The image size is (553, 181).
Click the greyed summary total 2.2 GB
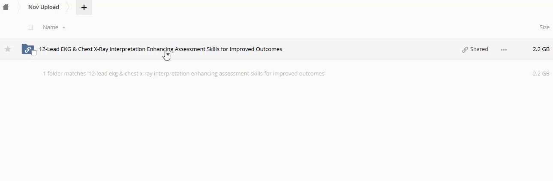541,74
